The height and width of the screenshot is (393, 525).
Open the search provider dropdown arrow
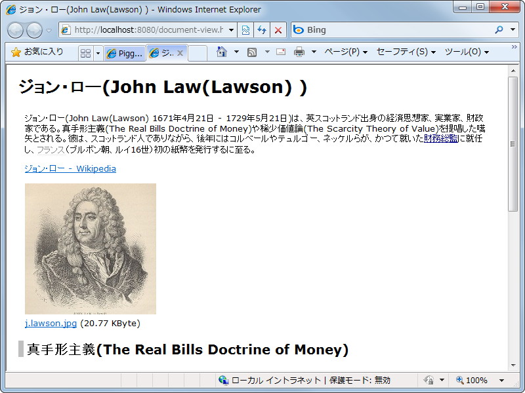click(x=513, y=29)
